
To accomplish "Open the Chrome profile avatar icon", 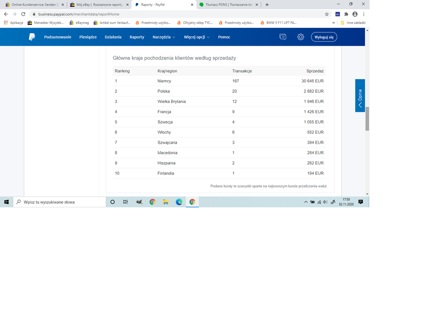I will pos(355,14).
